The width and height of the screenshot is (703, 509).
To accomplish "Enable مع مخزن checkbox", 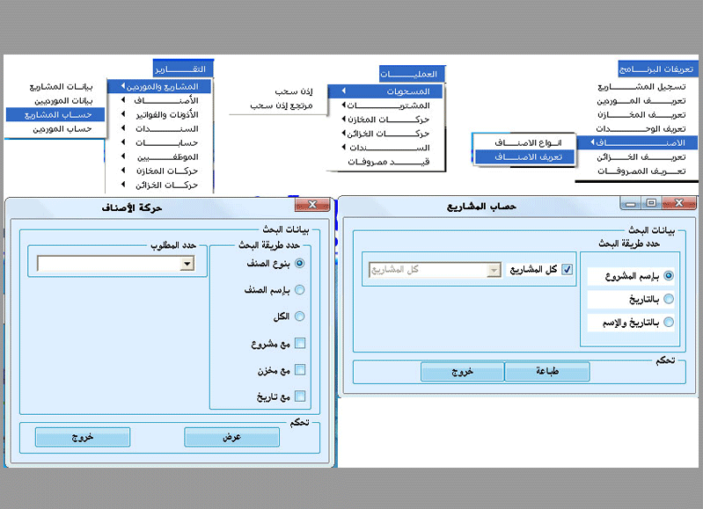I will pos(300,369).
